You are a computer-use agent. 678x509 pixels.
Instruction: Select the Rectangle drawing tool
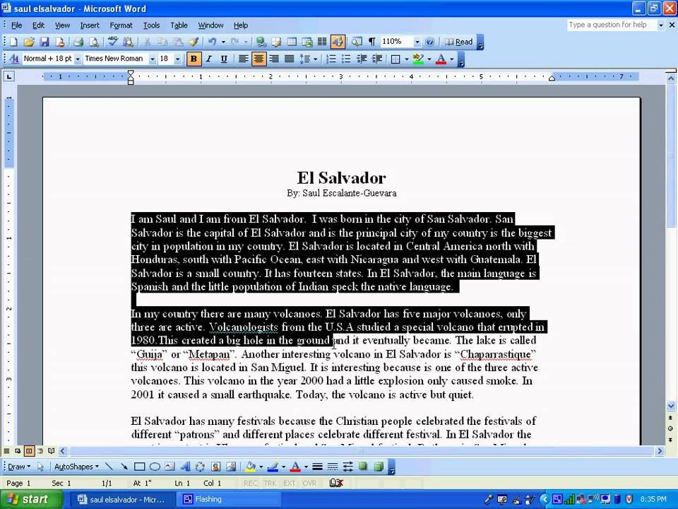[139, 467]
